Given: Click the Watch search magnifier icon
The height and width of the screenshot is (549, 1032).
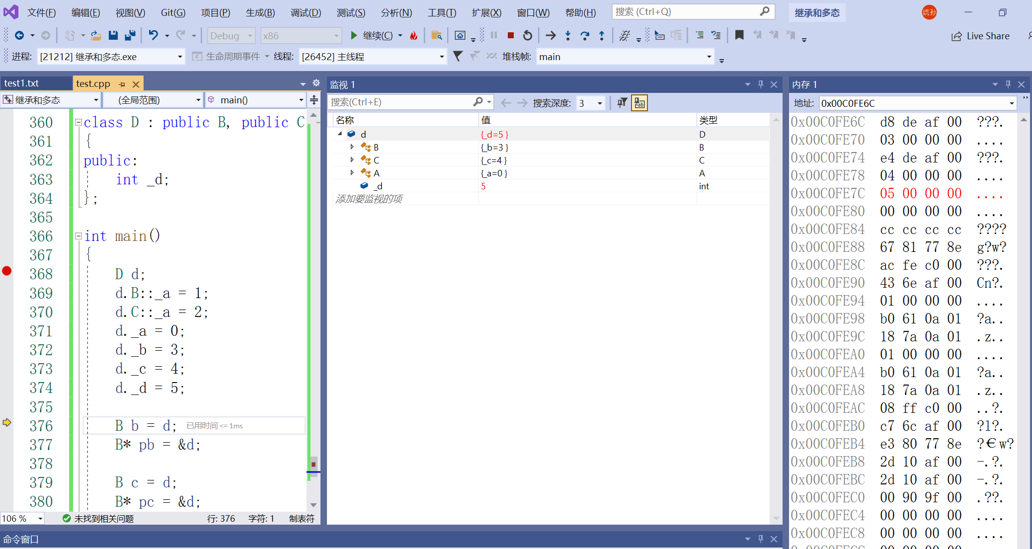Looking at the screenshot, I should [478, 102].
